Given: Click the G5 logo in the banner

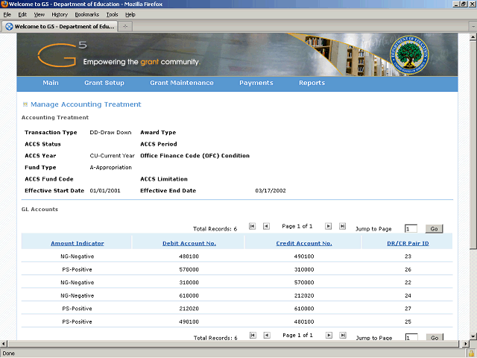Looking at the screenshot, I should point(63,54).
